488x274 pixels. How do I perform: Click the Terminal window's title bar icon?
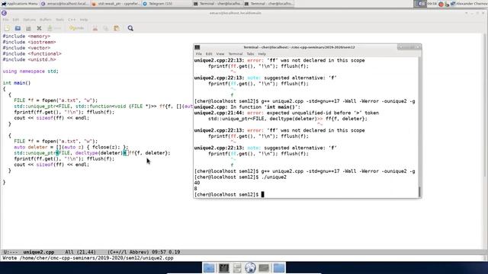click(197, 47)
